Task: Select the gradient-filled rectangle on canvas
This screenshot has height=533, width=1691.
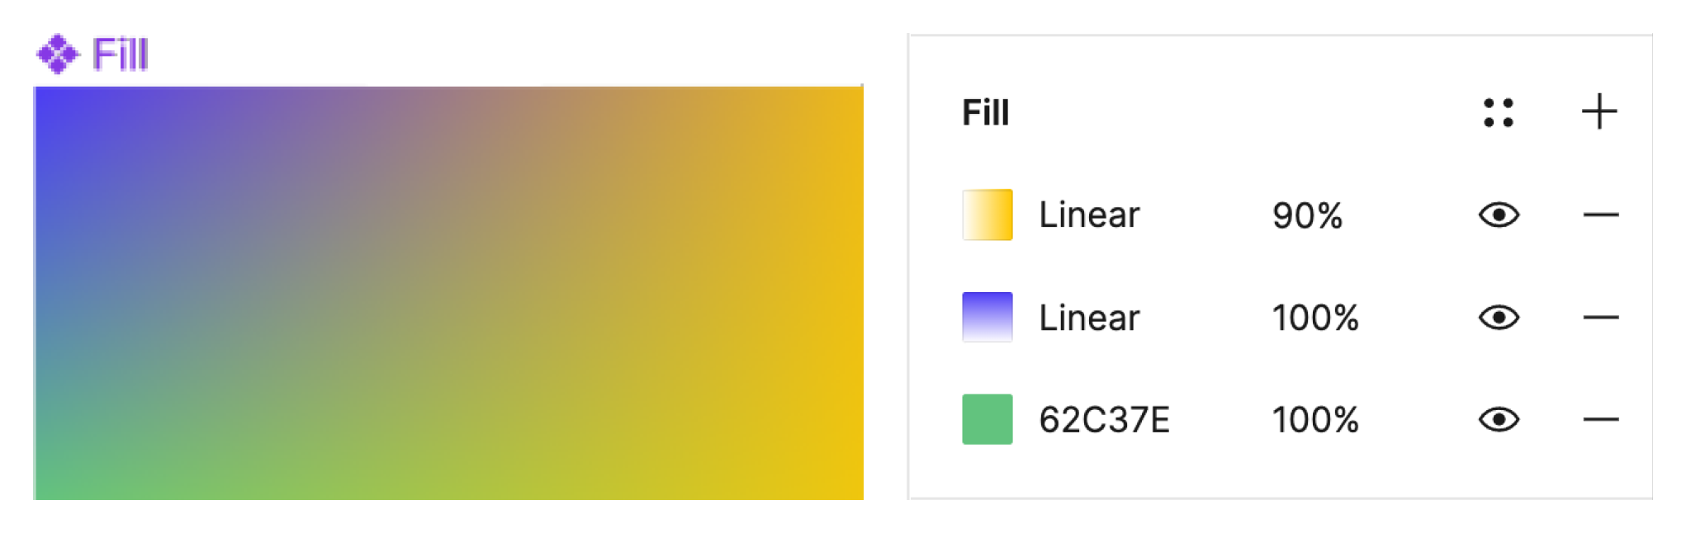Action: click(448, 293)
